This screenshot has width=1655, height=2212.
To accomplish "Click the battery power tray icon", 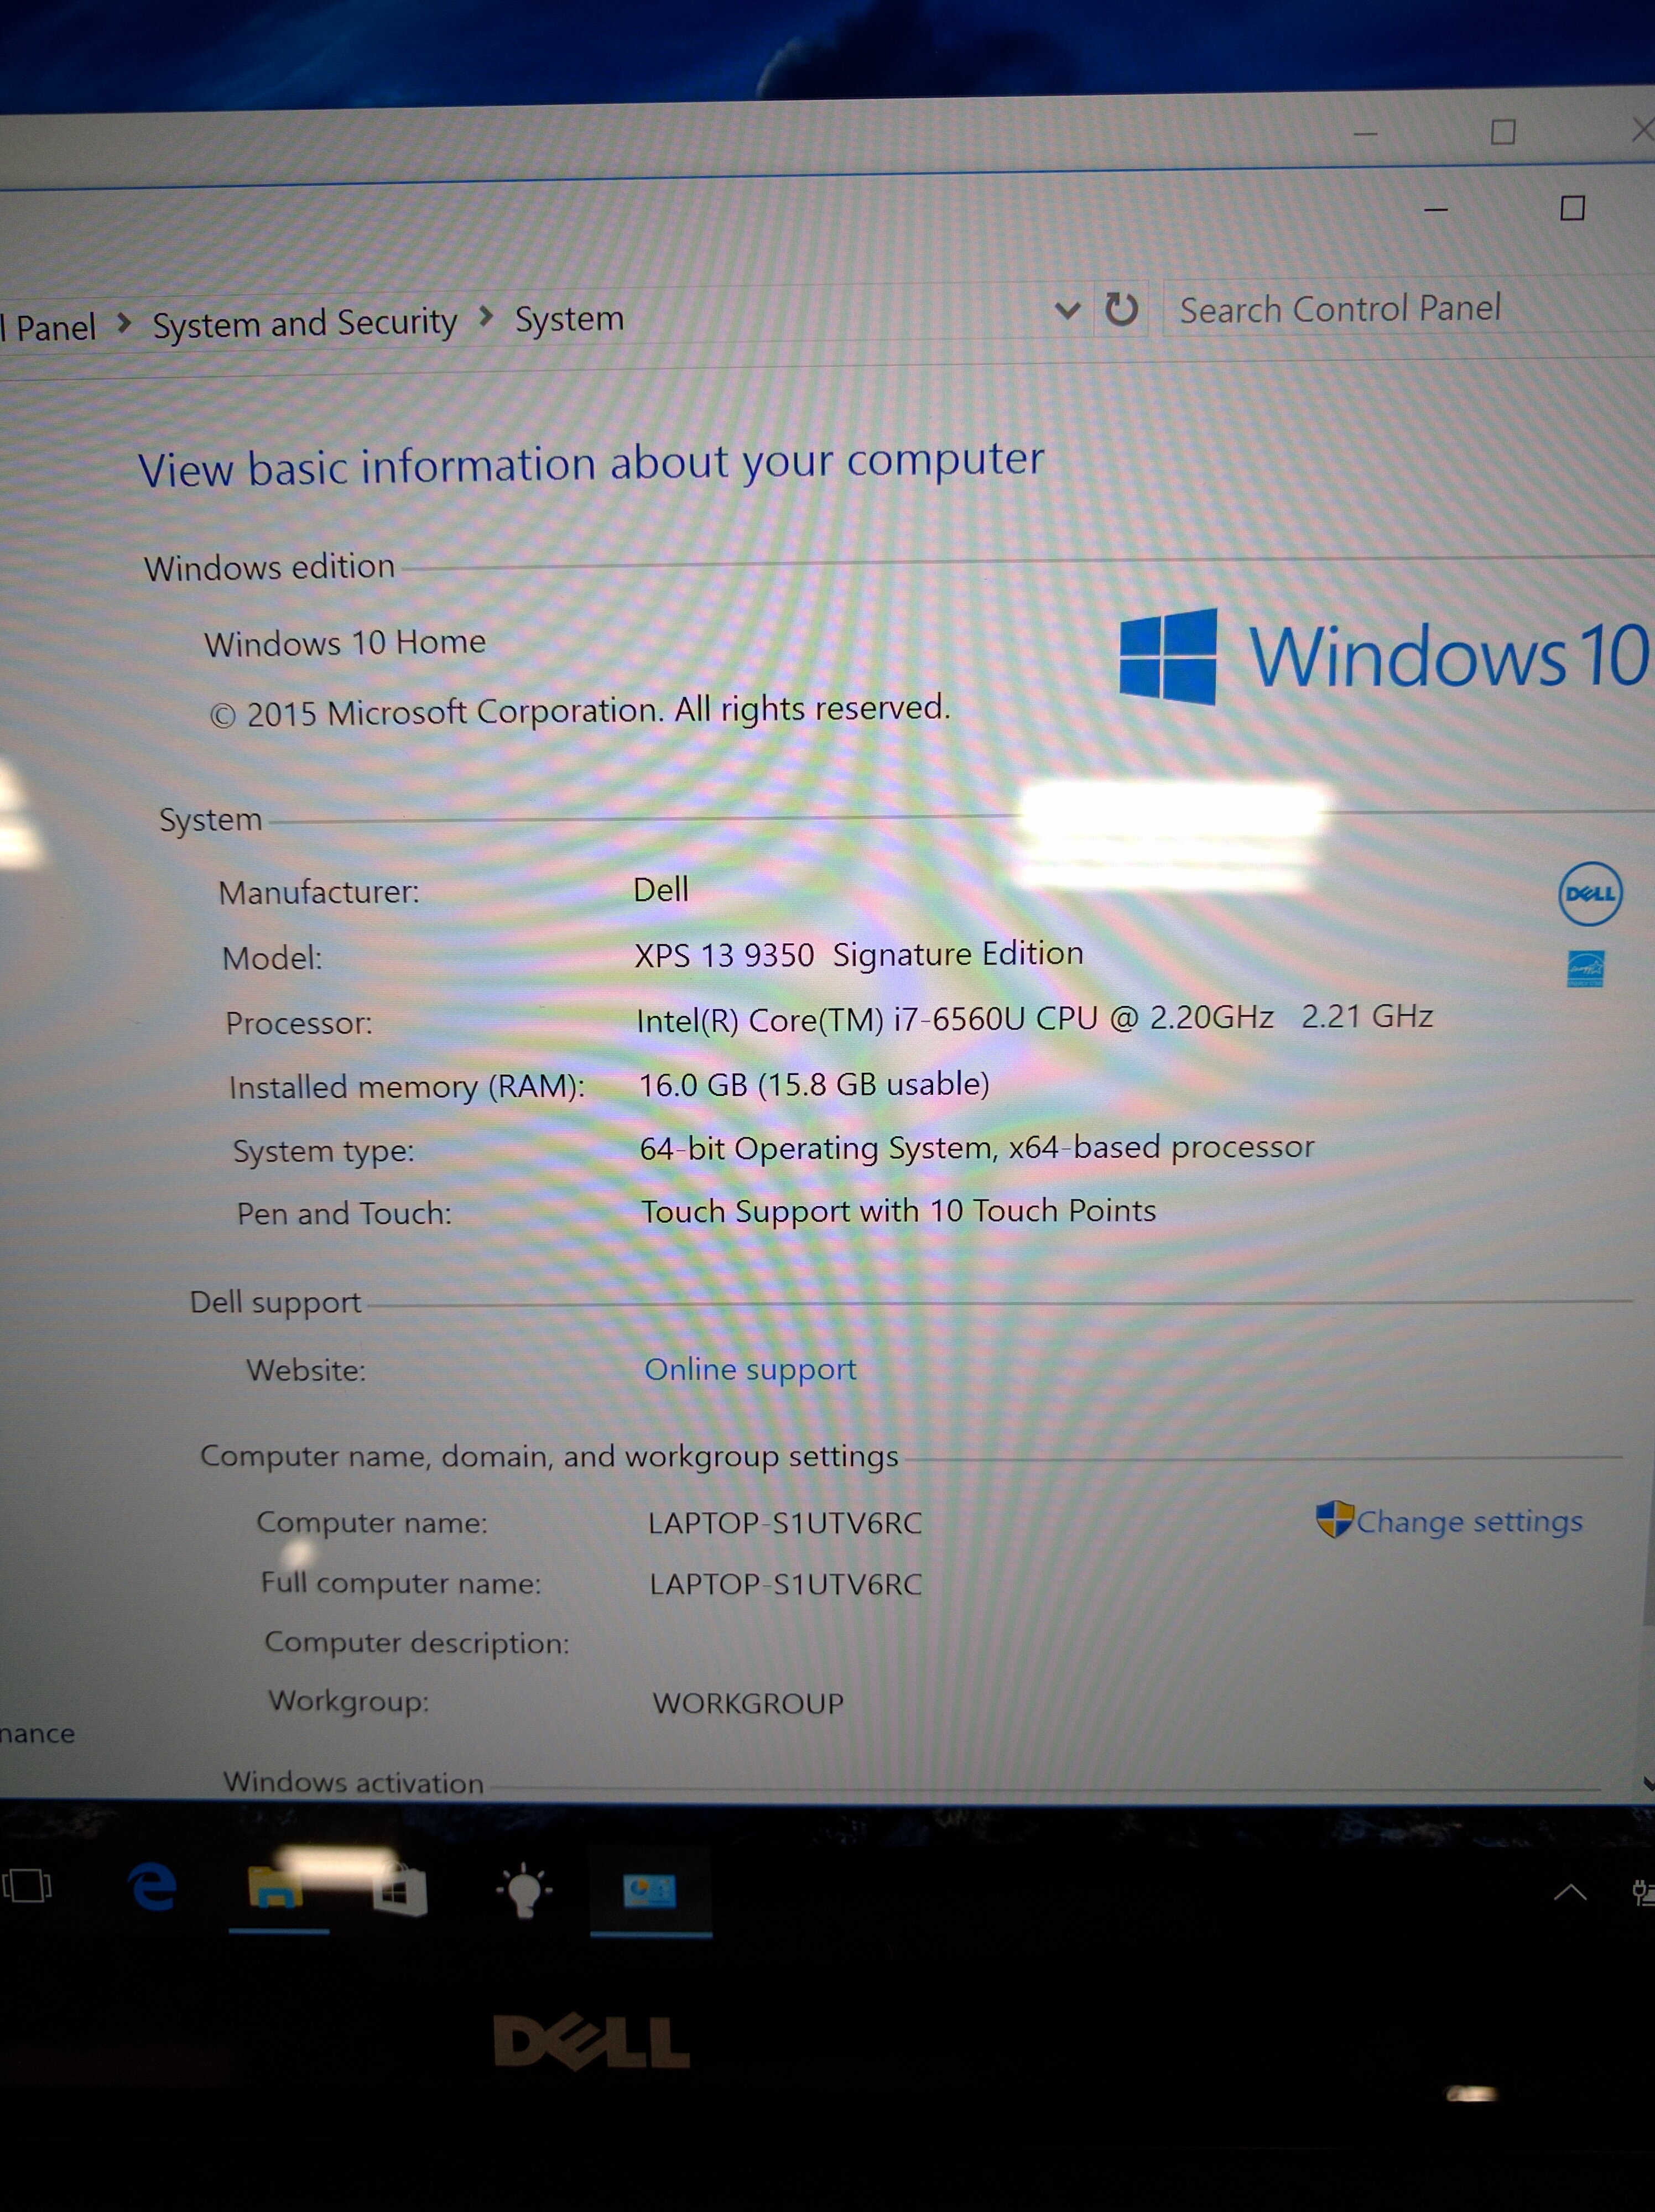I will coord(1642,1891).
